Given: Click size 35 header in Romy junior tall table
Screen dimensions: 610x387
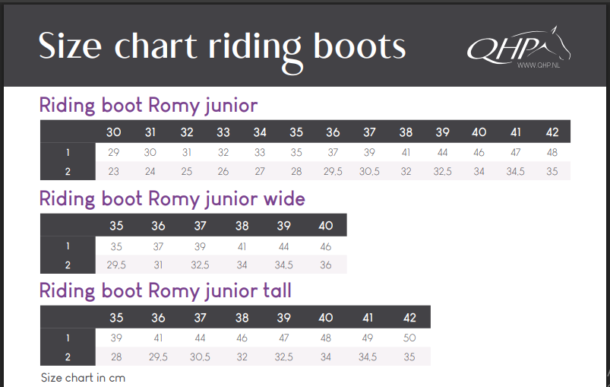Looking at the screenshot, I should pos(116,318).
